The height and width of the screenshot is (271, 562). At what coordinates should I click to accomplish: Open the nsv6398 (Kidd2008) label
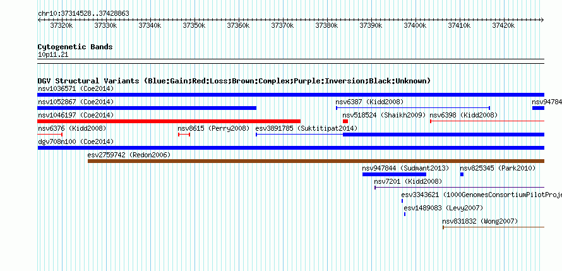463,115
